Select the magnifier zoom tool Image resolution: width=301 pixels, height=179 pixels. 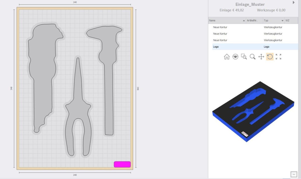(x=253, y=57)
